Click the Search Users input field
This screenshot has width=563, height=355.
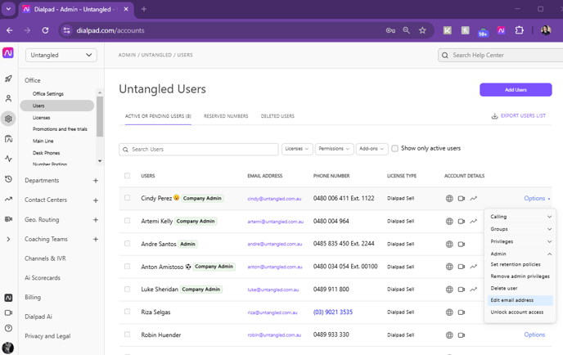(x=199, y=150)
